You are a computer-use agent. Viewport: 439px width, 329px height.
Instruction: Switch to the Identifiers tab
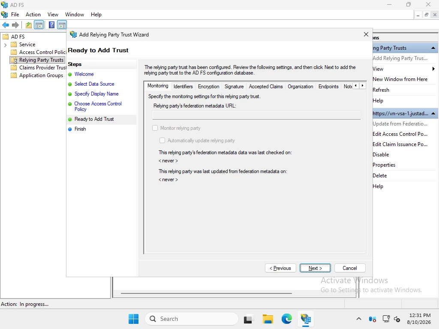pyautogui.click(x=183, y=87)
